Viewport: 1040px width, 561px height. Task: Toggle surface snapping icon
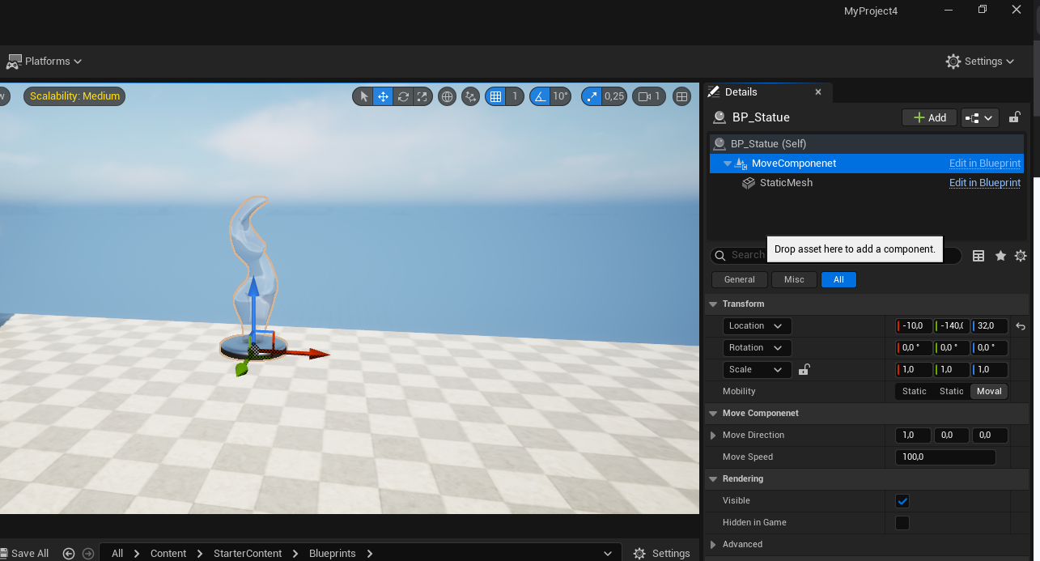tap(470, 96)
